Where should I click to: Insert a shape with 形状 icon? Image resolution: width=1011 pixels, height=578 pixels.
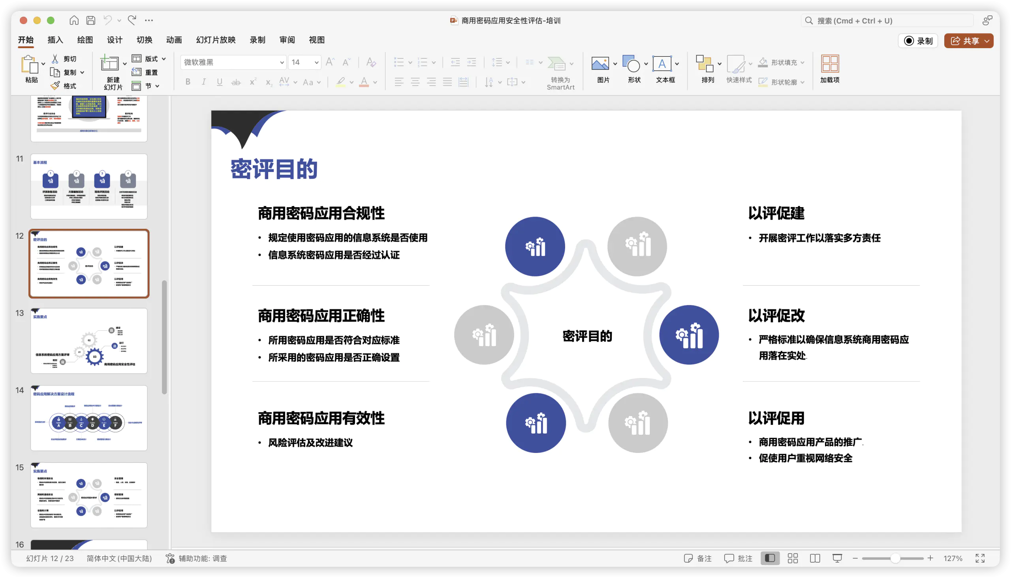coord(631,64)
